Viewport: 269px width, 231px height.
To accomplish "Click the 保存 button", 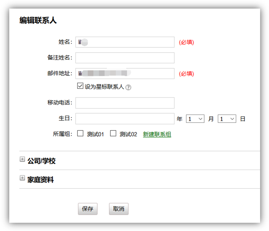I will pos(88,209).
